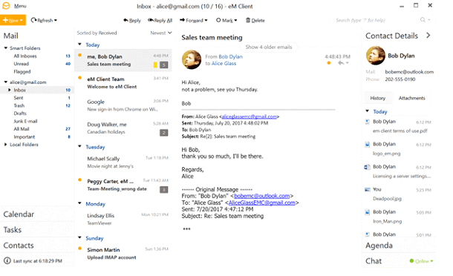Toggle unread dot on eM Client Team email
The width and height of the screenshot is (453, 276).
click(x=79, y=78)
